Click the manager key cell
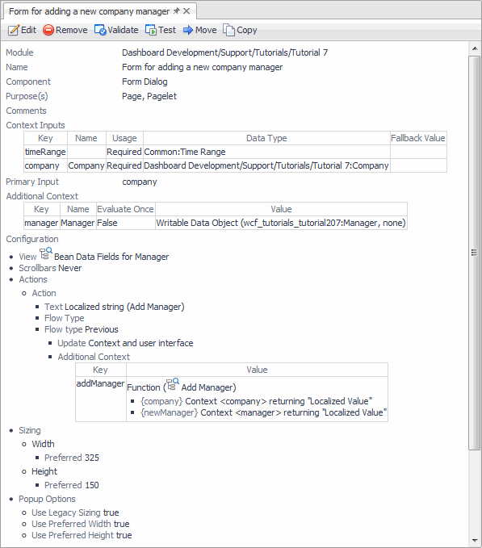 pyautogui.click(x=41, y=223)
